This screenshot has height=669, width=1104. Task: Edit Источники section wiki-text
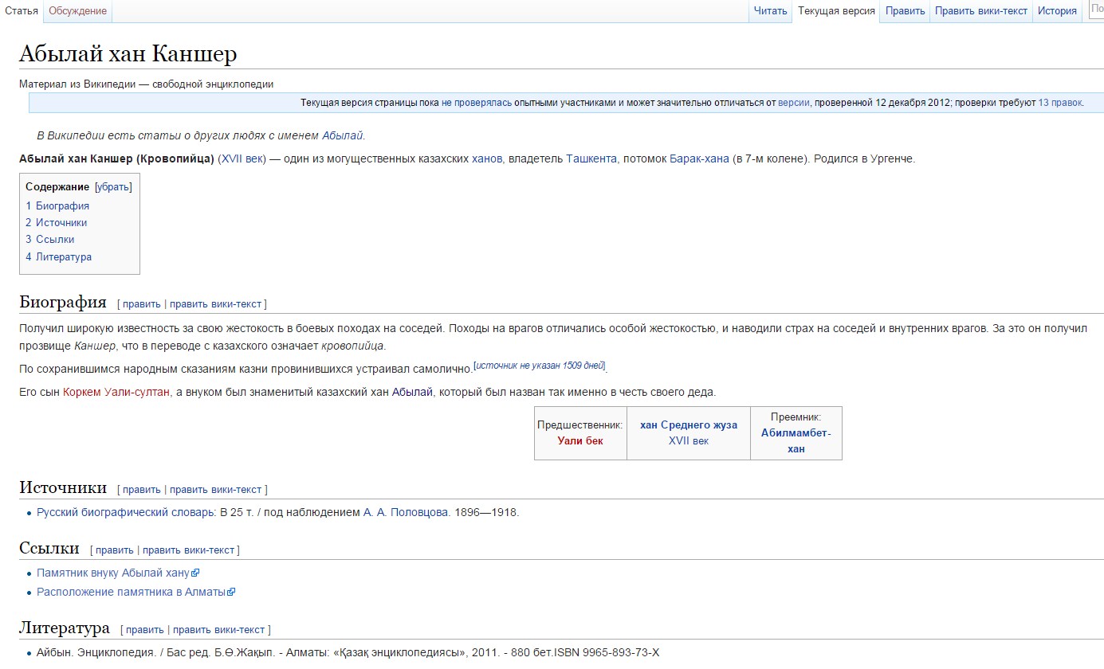[215, 490]
